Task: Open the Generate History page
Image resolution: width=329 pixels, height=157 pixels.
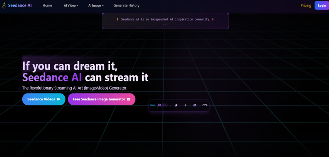Action: click(x=126, y=5)
